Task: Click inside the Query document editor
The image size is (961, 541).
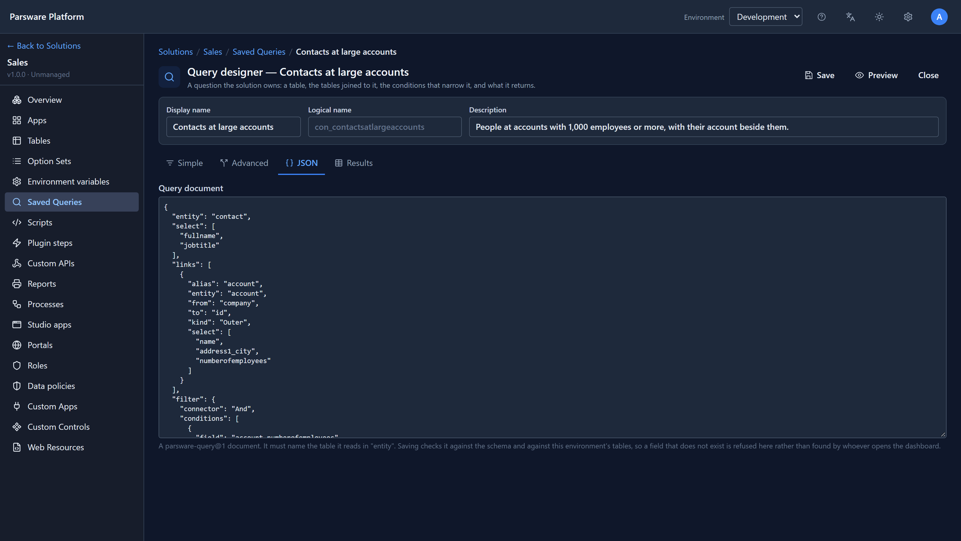Action: (552, 317)
